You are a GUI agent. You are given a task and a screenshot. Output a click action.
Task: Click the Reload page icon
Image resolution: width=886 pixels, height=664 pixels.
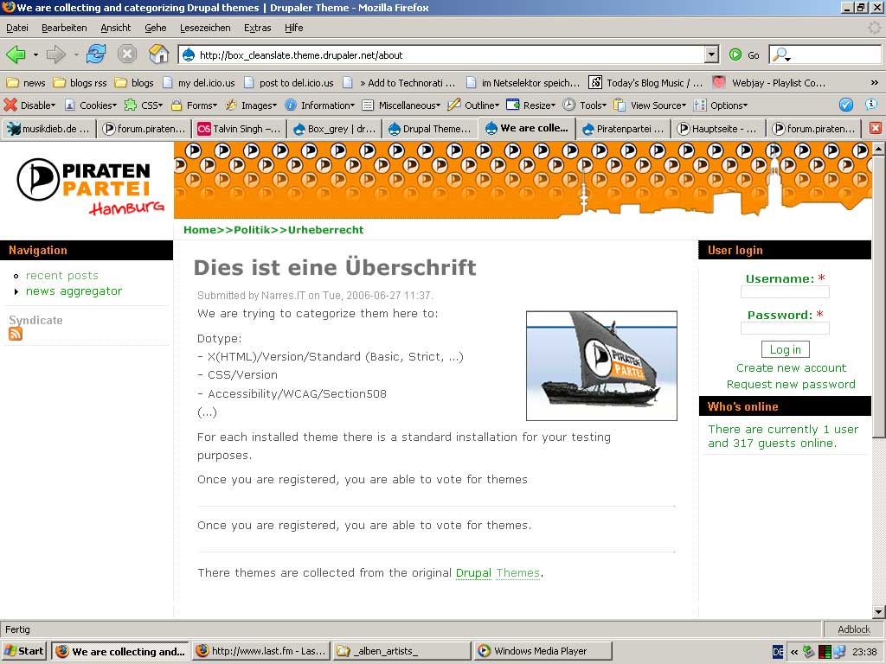pos(96,54)
